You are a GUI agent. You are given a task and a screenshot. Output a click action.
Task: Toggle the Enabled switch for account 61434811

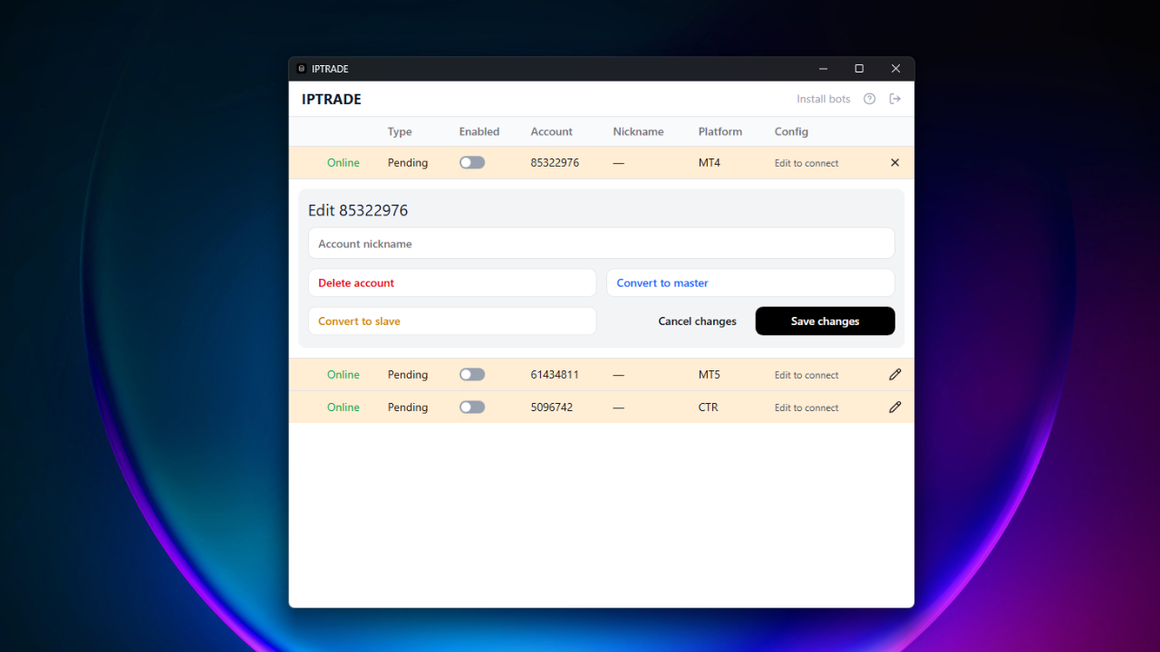[471, 374]
